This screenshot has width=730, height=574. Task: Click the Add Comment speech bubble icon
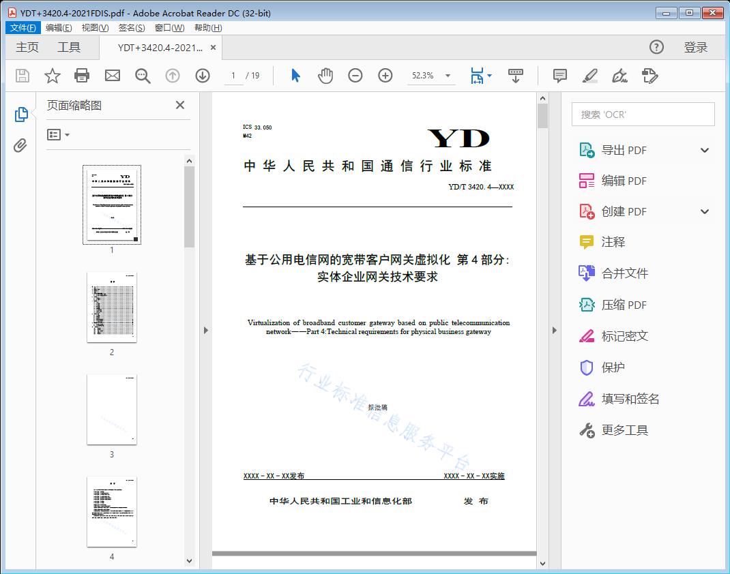tap(559, 76)
